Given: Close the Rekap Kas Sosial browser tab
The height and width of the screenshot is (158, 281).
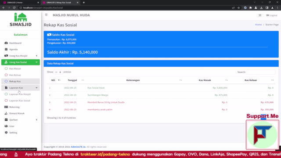Looking at the screenshot, I should (77, 3).
